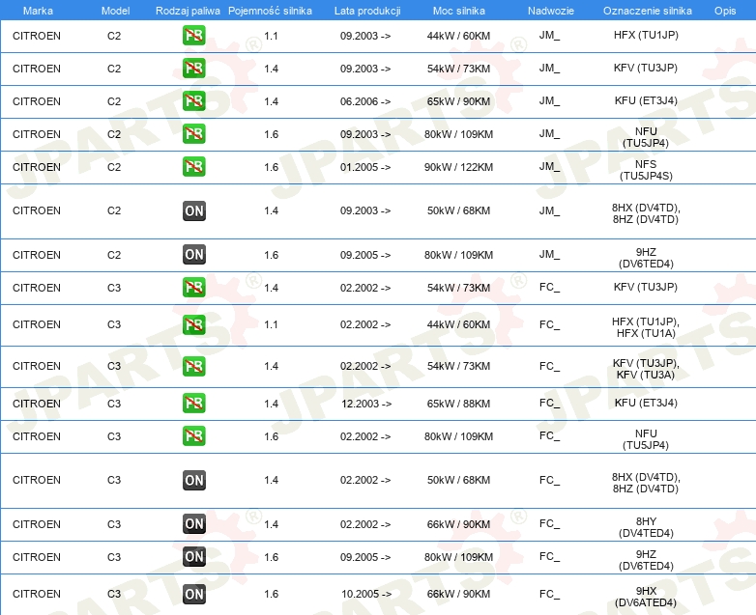
Task: Click the Nadwozie column header
Action: pyautogui.click(x=551, y=11)
